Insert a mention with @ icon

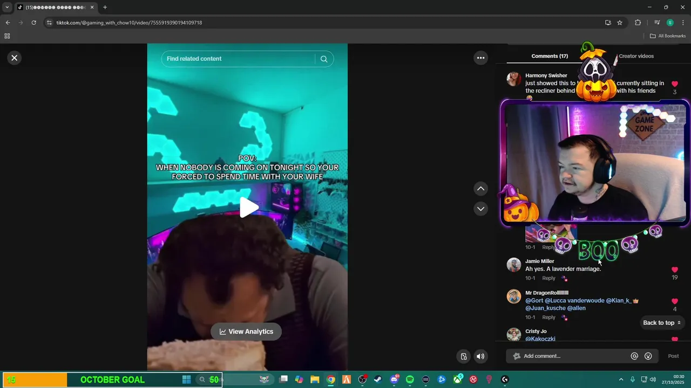[634, 356]
